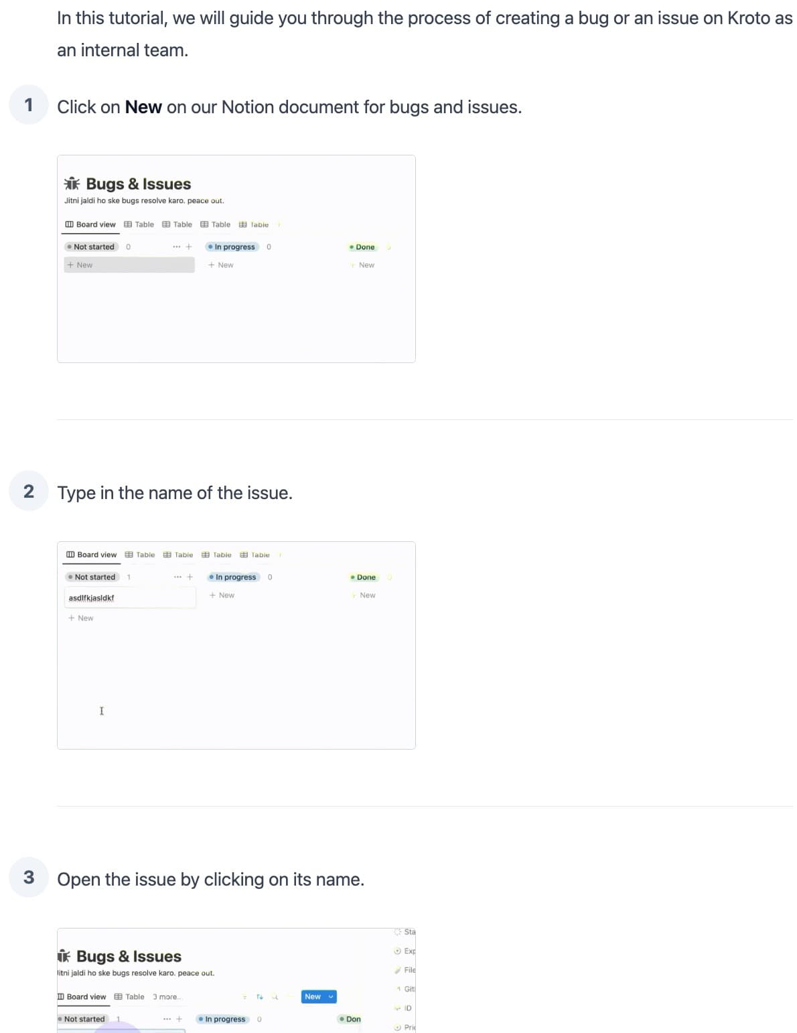Open the issue card named asdlfkjasldkf
The image size is (797, 1033).
[x=90, y=598]
